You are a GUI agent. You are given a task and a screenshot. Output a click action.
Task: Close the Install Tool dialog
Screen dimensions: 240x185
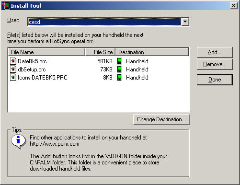click(234, 6)
